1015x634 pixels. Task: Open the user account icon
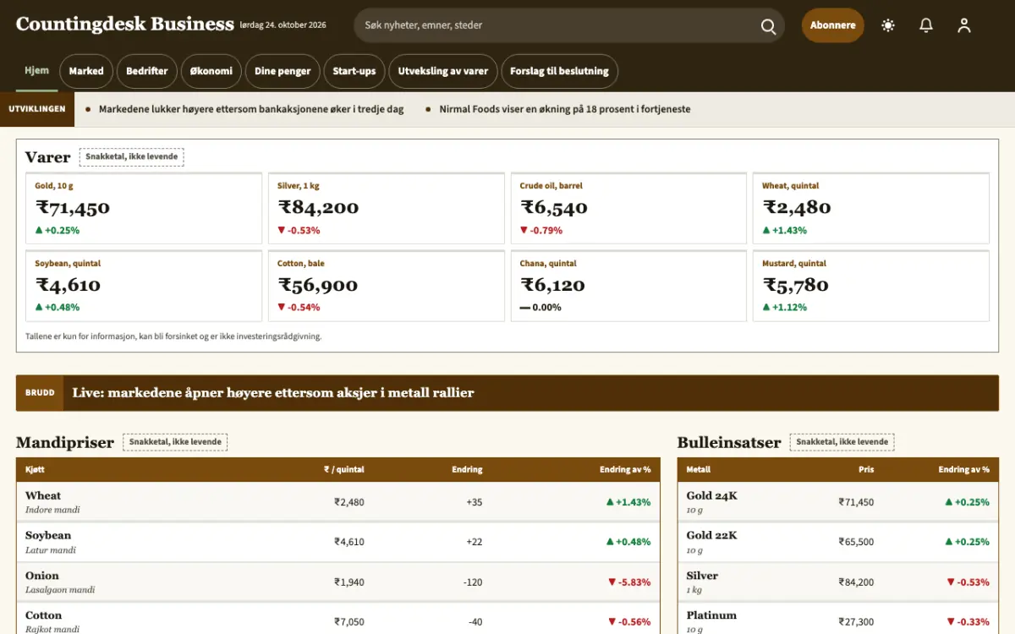(x=964, y=25)
